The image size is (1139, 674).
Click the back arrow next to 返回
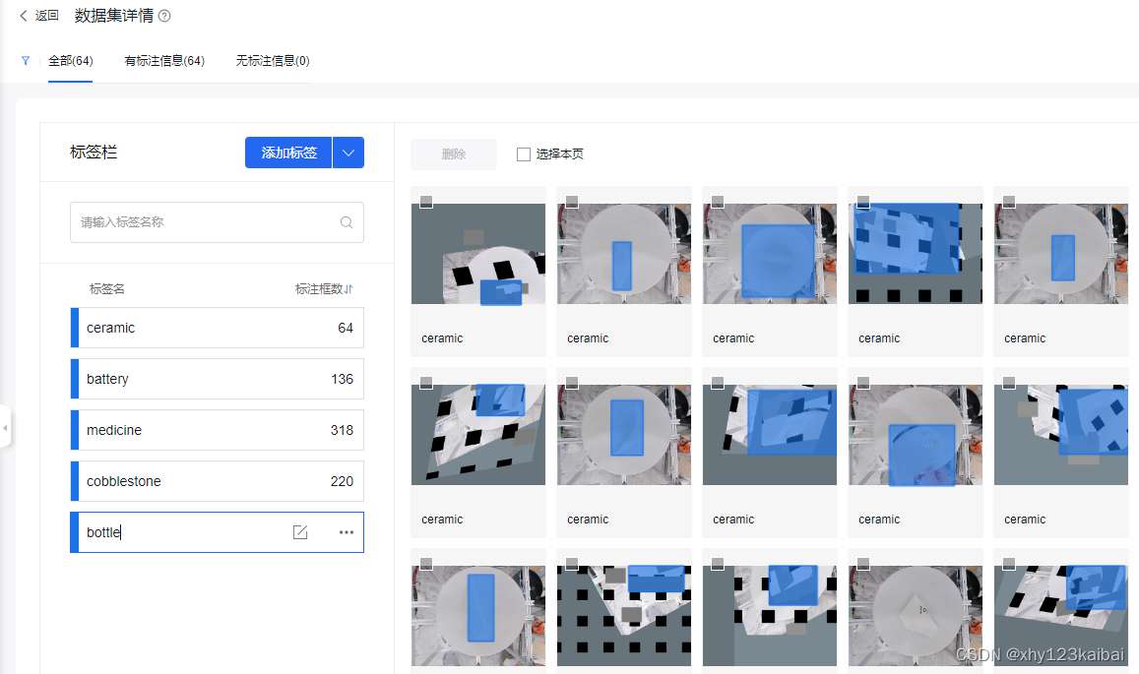click(24, 16)
